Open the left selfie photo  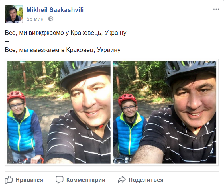[x=59, y=112]
